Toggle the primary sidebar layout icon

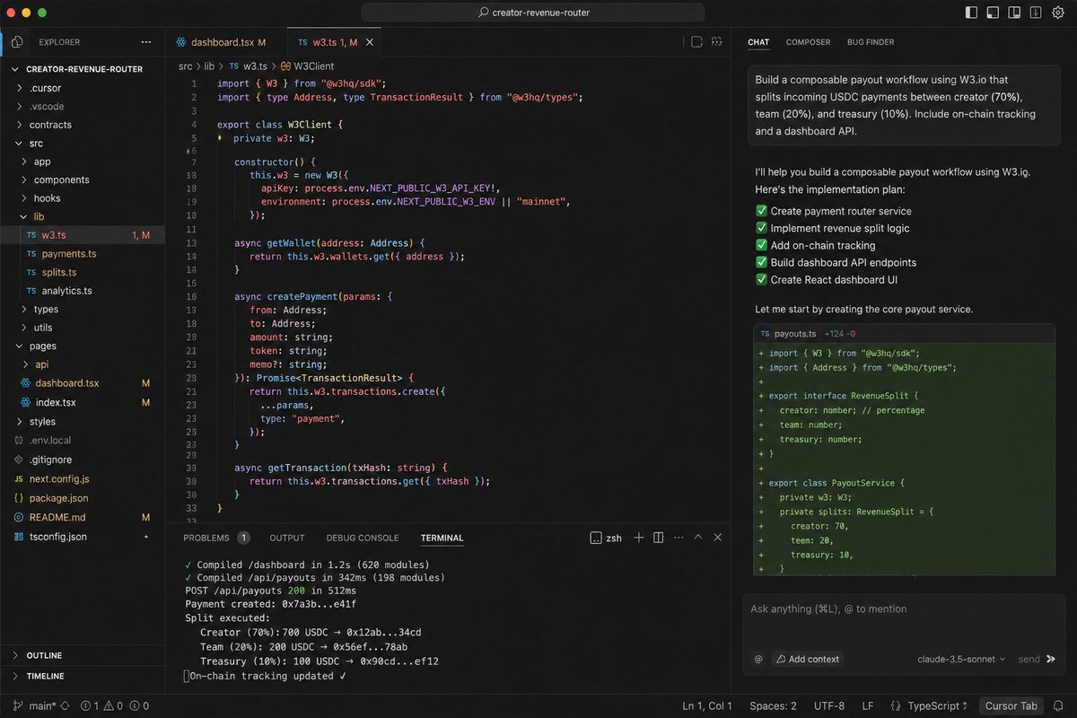[971, 13]
